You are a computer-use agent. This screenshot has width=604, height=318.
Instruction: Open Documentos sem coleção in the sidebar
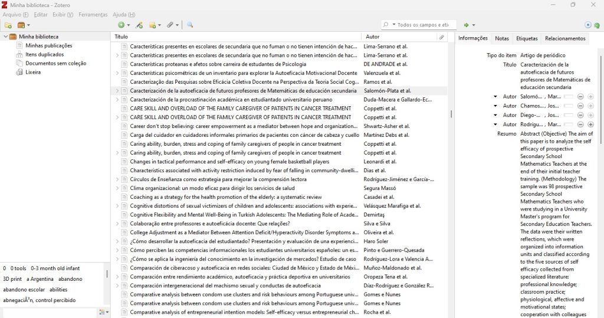(55, 63)
